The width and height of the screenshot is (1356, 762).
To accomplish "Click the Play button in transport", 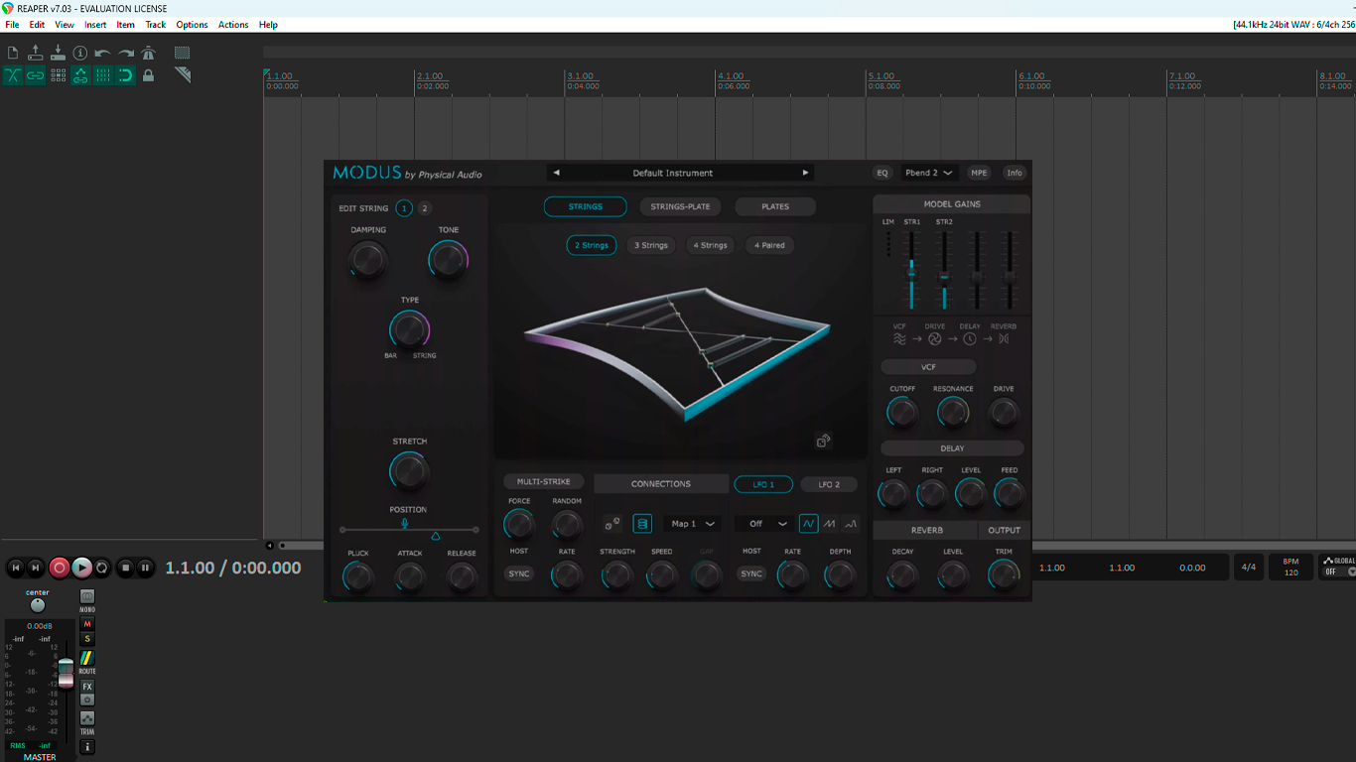I will point(81,568).
